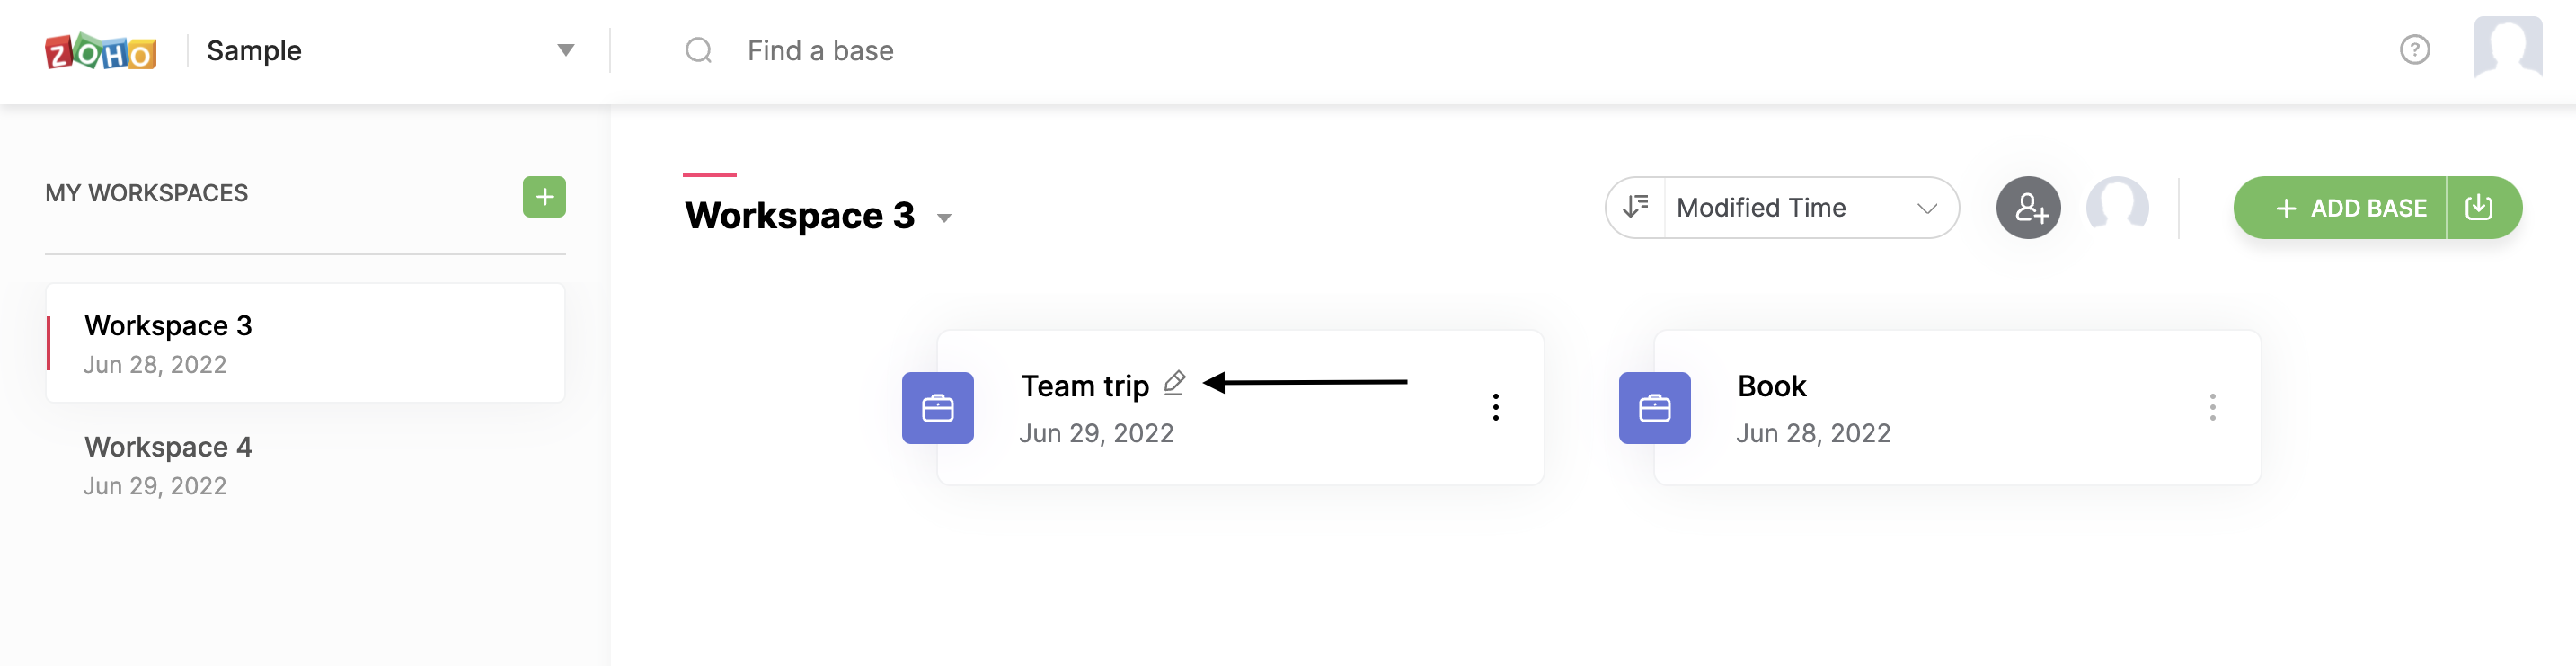Click the add member share icon
This screenshot has height=666, width=2576.
(2028, 208)
